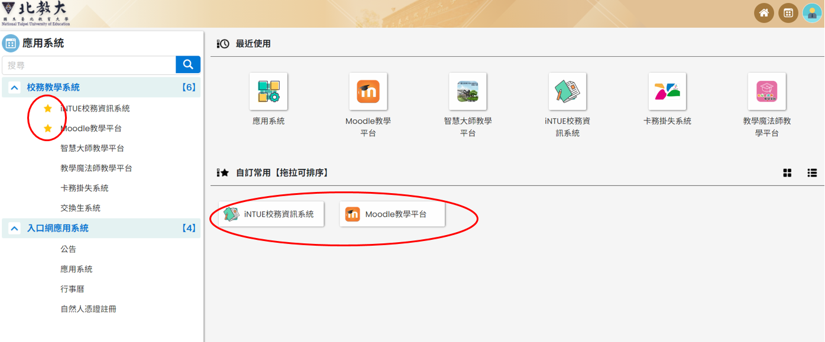Launch iNTUE校務資訊系統 icon in recently used
This screenshot has height=342, width=825.
(567, 92)
